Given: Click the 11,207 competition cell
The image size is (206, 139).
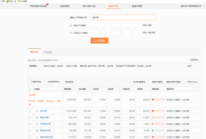Looking at the screenshot, I should [146, 117].
